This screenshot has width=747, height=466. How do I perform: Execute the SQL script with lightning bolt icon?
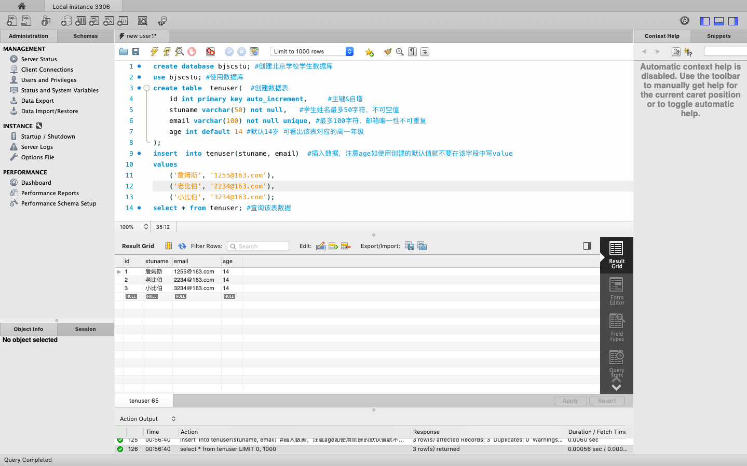click(x=154, y=51)
